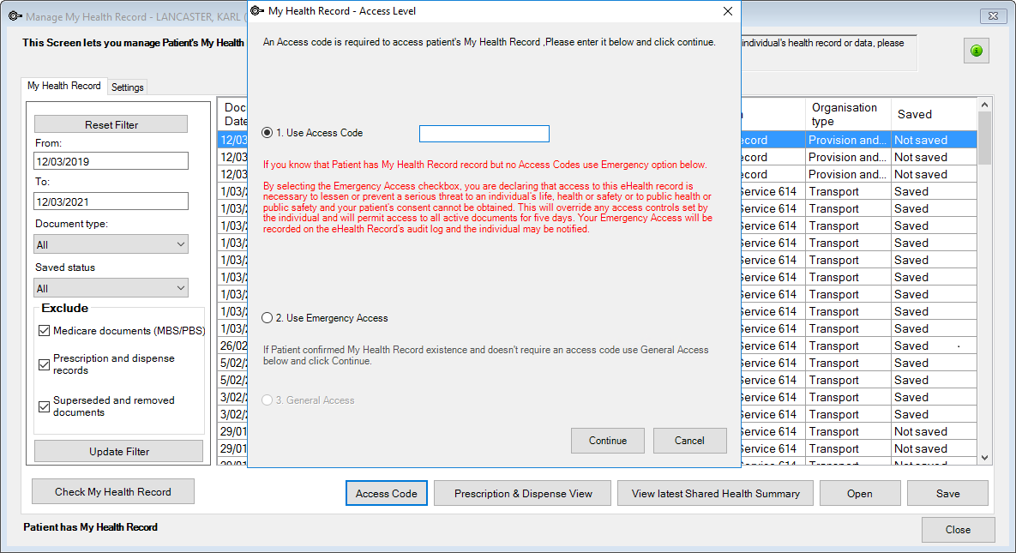Close the Manage My Health Record window
This screenshot has height=553, width=1016.
tap(993, 16)
